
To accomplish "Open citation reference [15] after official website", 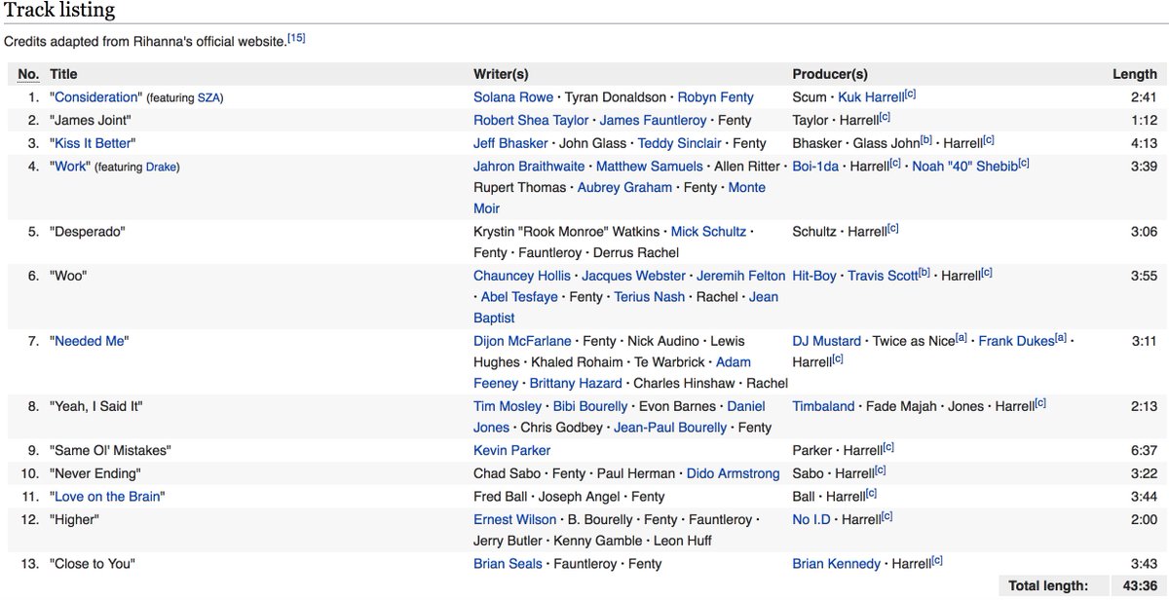I will click(x=296, y=39).
